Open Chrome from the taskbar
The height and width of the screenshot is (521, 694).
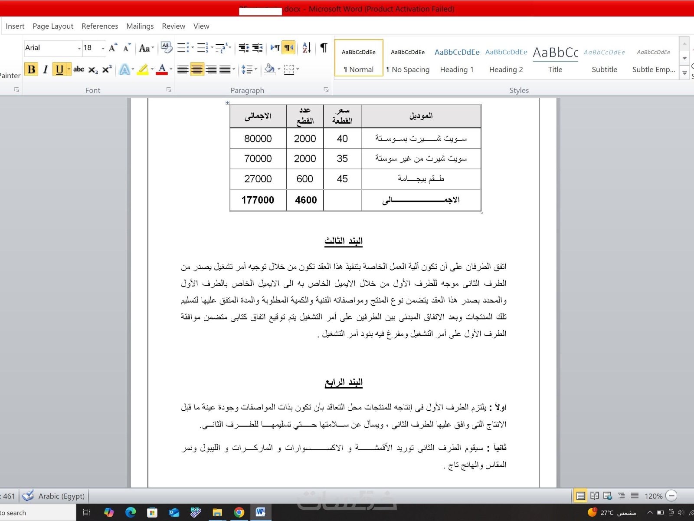point(239,513)
